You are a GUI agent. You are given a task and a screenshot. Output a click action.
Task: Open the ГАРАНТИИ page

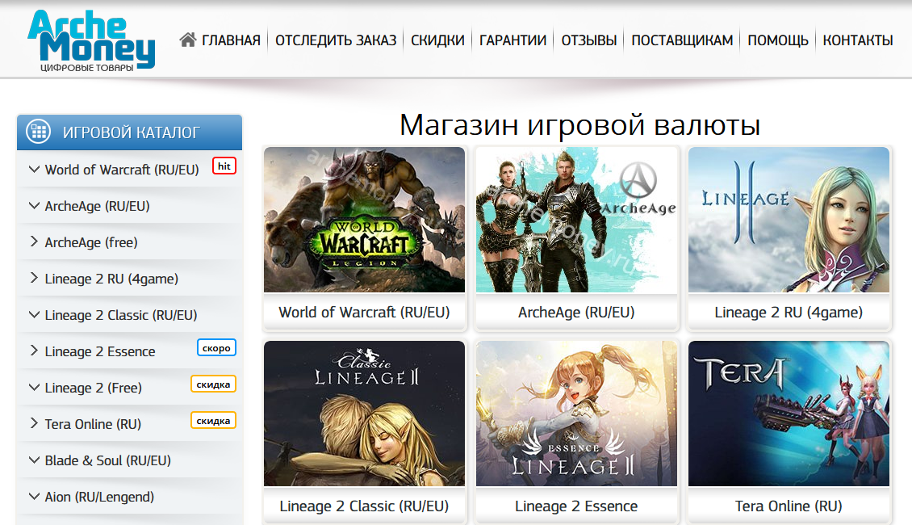point(512,40)
